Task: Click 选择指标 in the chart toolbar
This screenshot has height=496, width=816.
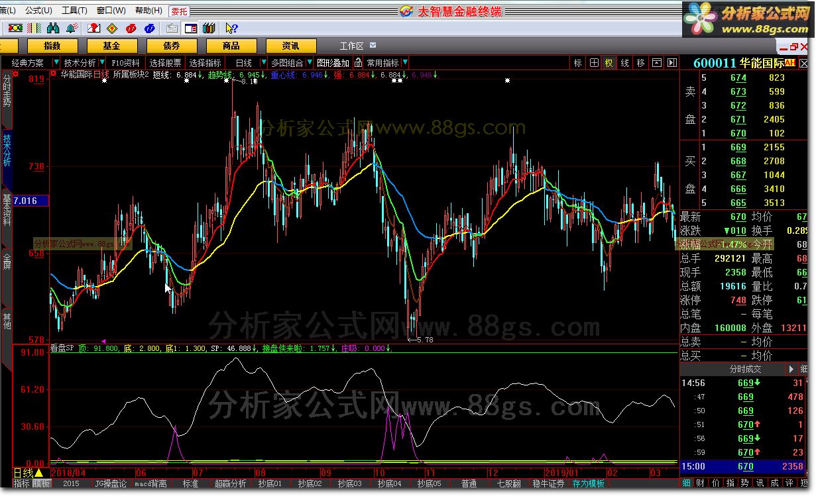Action: pos(205,63)
